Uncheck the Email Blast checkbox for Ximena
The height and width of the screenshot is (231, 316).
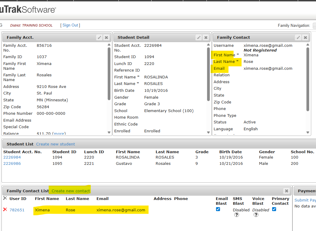pyautogui.click(x=218, y=209)
